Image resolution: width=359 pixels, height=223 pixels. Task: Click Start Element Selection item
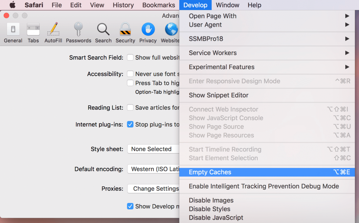pos(267,158)
